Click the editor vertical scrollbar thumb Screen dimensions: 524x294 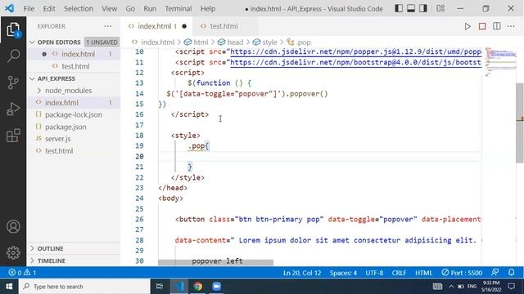point(520,123)
